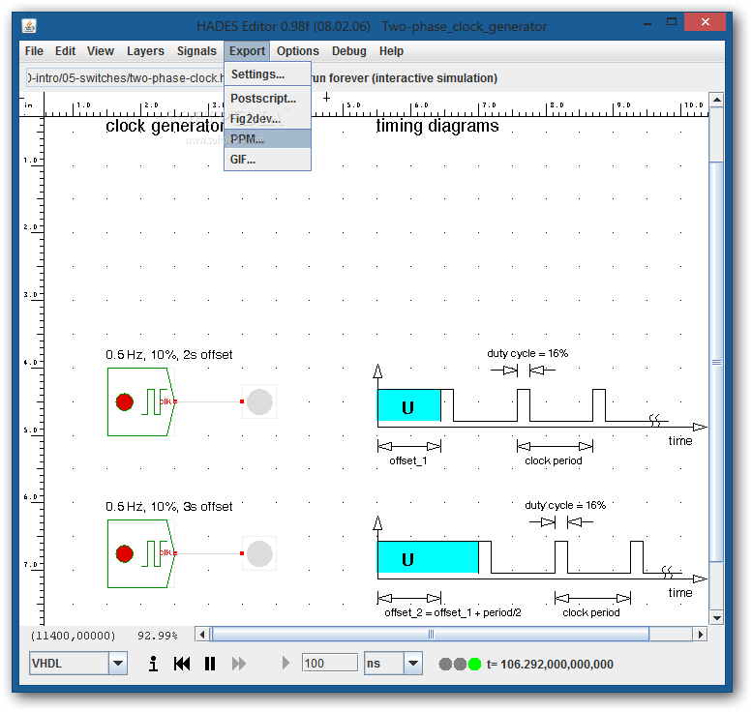
Task: Open the Debug menu
Action: 349,51
